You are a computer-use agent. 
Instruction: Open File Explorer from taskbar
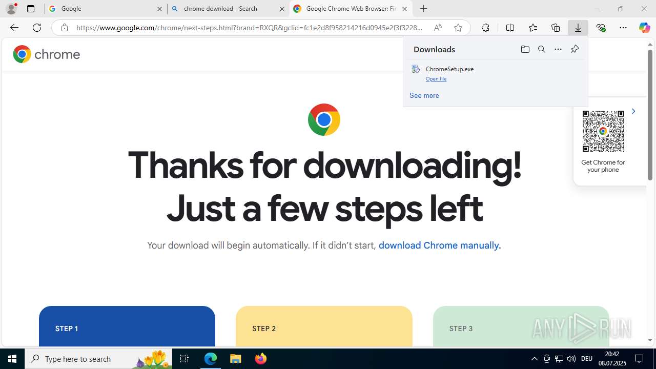(x=235, y=359)
